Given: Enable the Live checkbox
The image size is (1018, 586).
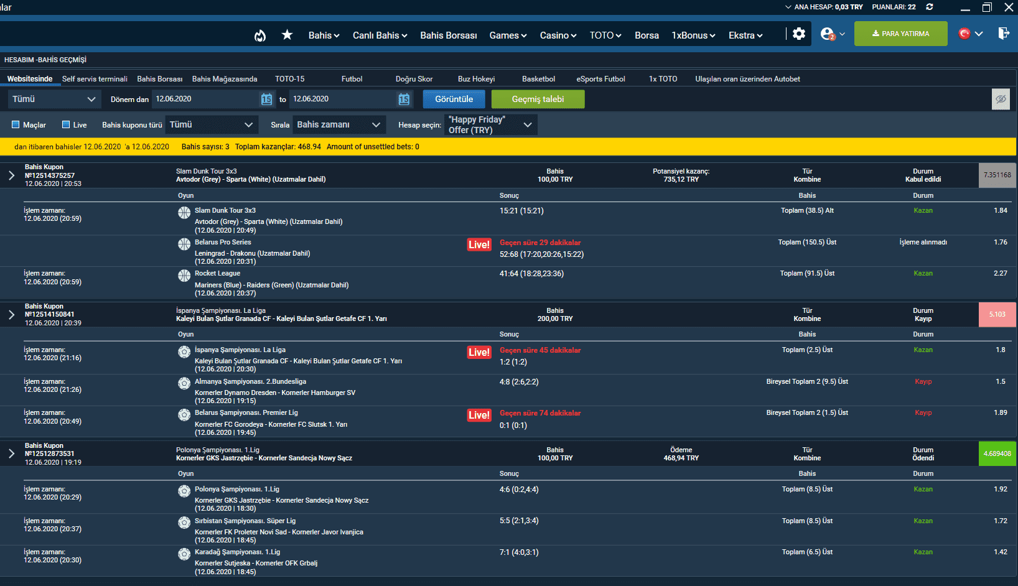Looking at the screenshot, I should point(66,124).
